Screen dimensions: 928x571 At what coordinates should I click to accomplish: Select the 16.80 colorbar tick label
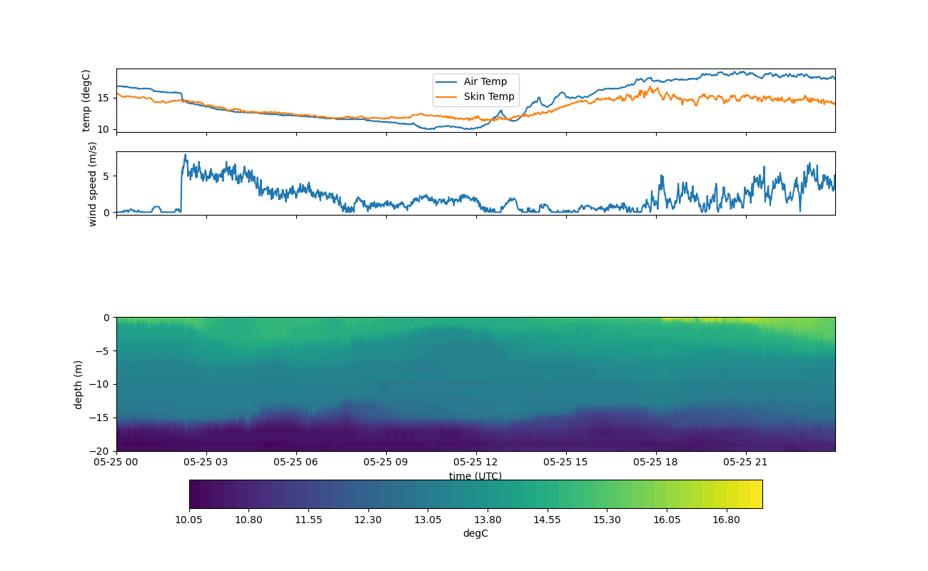[726, 520]
